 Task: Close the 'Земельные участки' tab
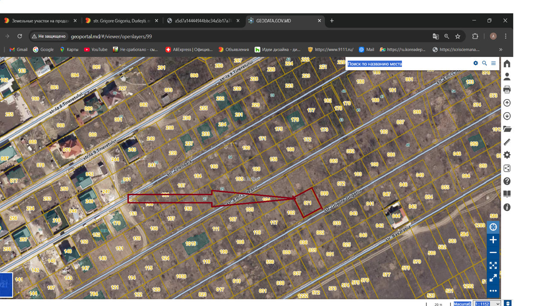point(75,20)
